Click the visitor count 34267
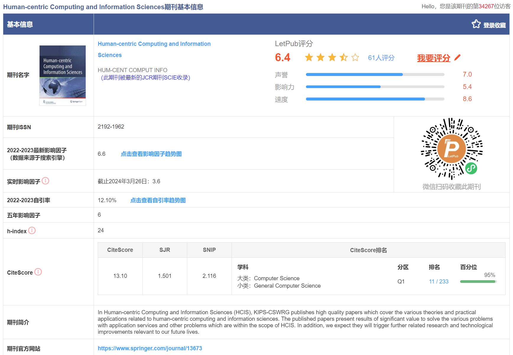The width and height of the screenshot is (513, 355). click(x=486, y=7)
